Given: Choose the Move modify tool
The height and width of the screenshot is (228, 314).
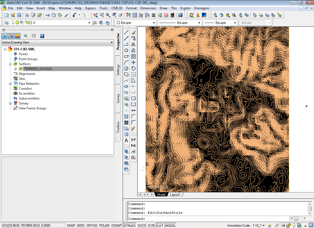Looking at the screenshot, I should pos(133,62).
